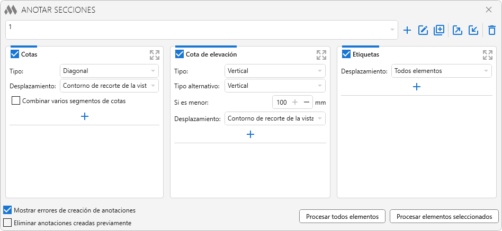Open the Cotas Tipo dropdown showing Diagonal
Image resolution: width=502 pixels, height=231 pixels.
(x=110, y=71)
